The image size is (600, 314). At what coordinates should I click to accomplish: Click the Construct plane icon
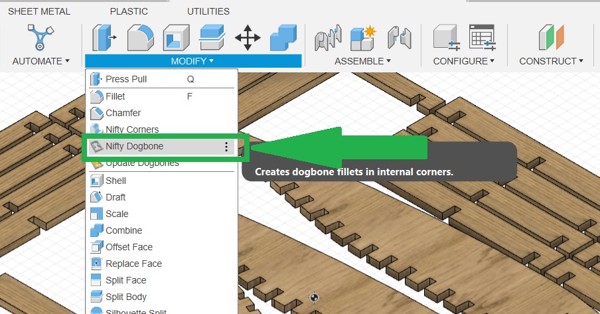point(551,37)
